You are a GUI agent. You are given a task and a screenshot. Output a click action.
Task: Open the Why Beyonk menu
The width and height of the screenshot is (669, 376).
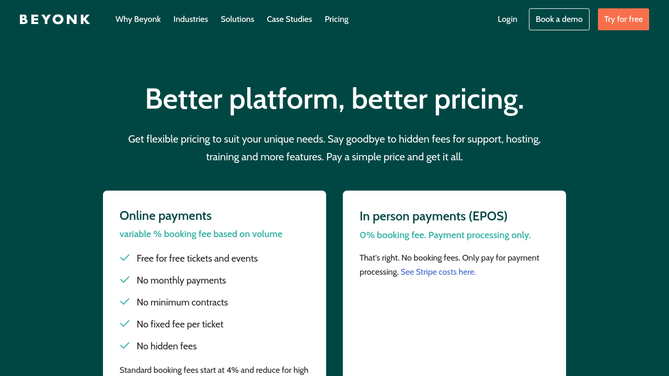click(138, 19)
